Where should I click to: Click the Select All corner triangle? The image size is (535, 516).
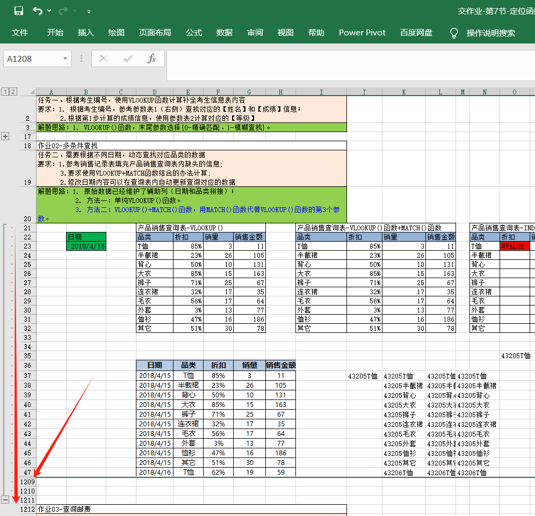point(32,92)
